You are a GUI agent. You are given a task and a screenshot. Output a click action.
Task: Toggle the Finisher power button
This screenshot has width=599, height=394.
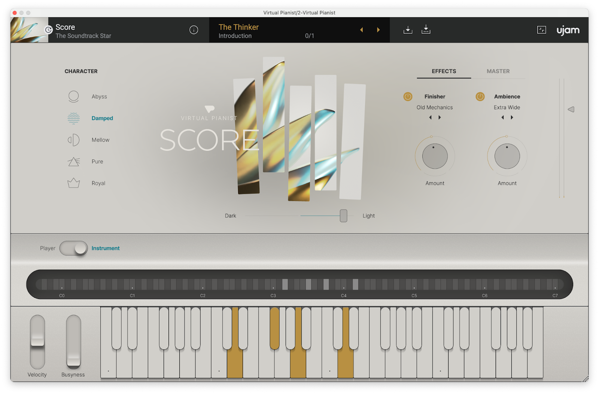click(408, 97)
